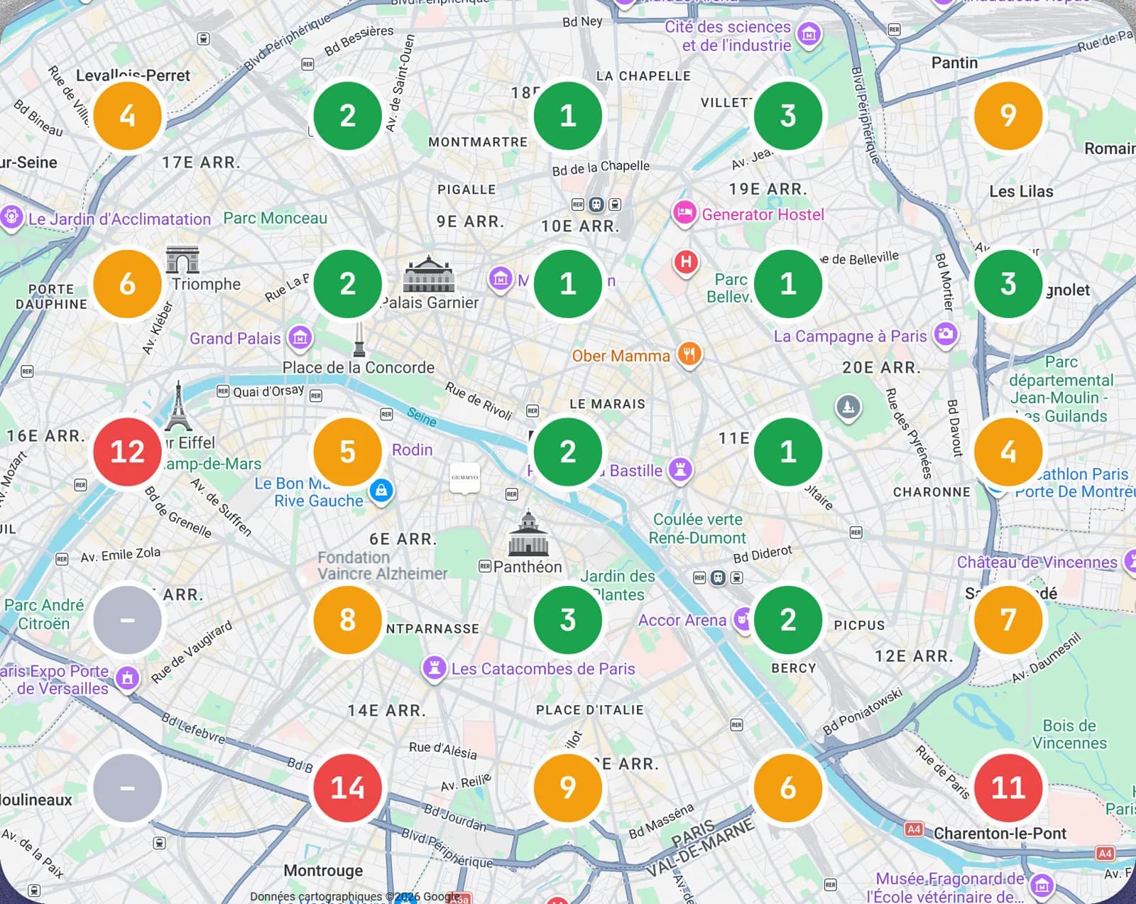Select La Campagne à Paris camera pin
The image size is (1136, 904).
tap(945, 334)
